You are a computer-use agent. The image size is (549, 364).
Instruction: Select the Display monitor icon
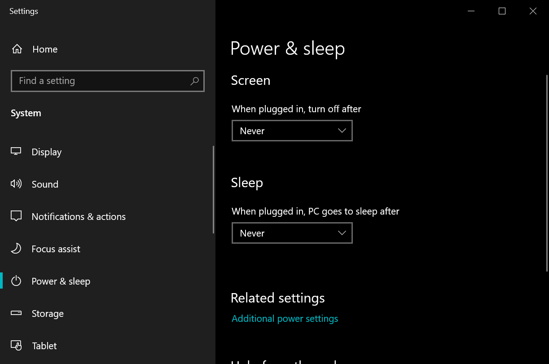(x=16, y=152)
